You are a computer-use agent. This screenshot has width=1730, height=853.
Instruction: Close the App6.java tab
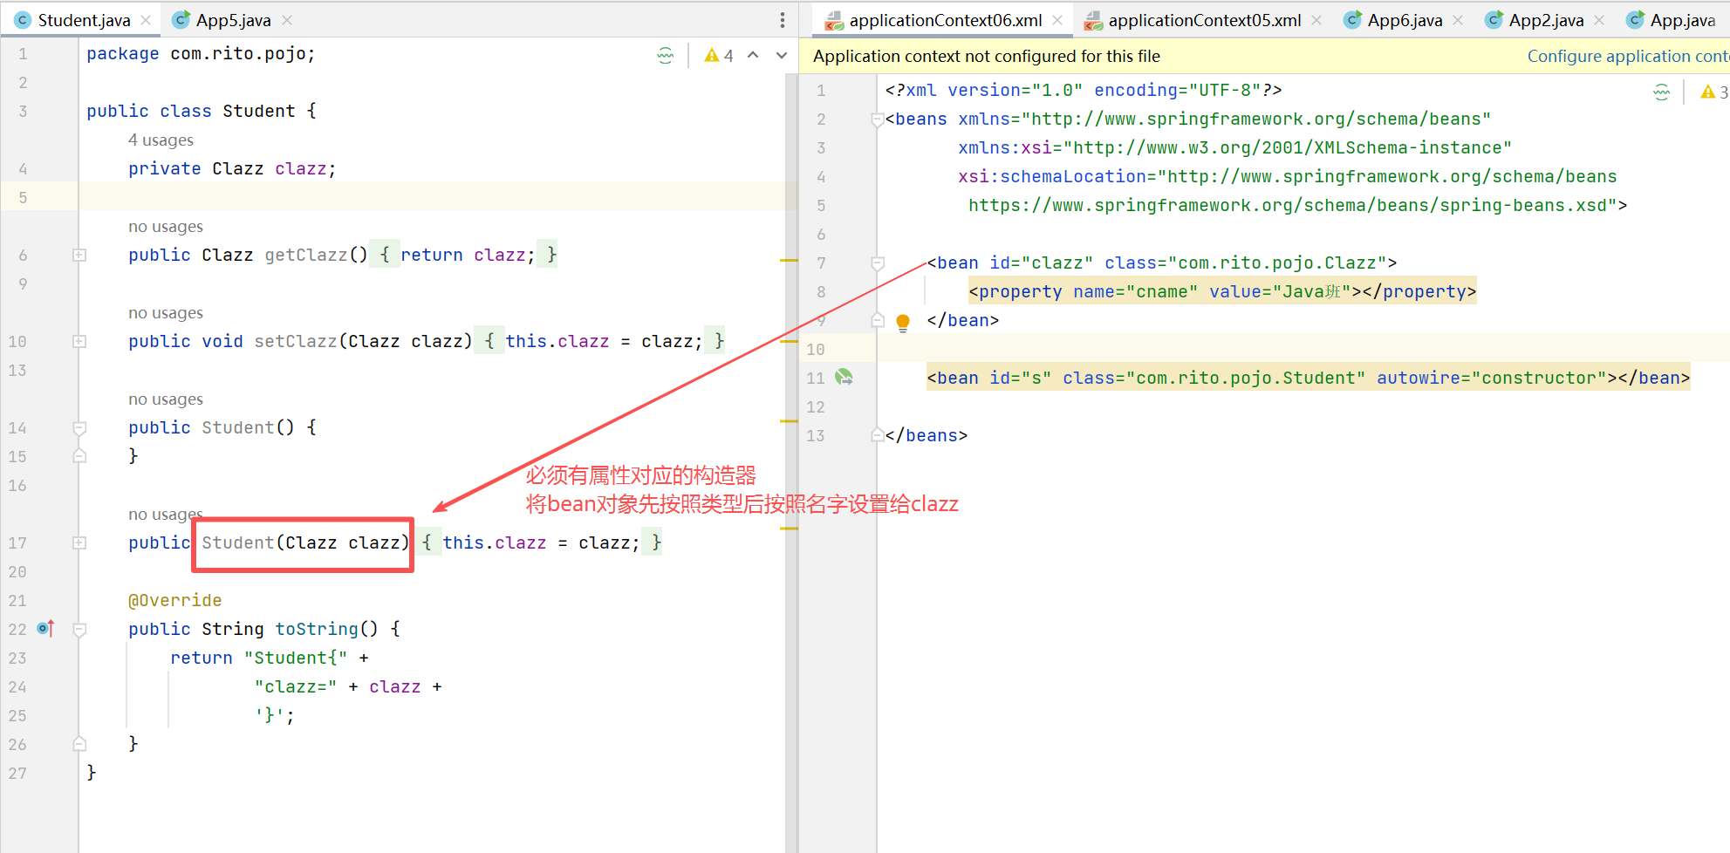pyautogui.click(x=1458, y=20)
